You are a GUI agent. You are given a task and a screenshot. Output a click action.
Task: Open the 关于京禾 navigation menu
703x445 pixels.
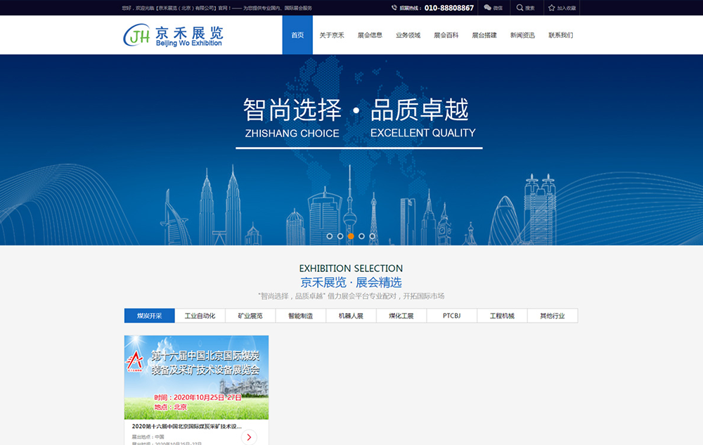[x=332, y=35]
